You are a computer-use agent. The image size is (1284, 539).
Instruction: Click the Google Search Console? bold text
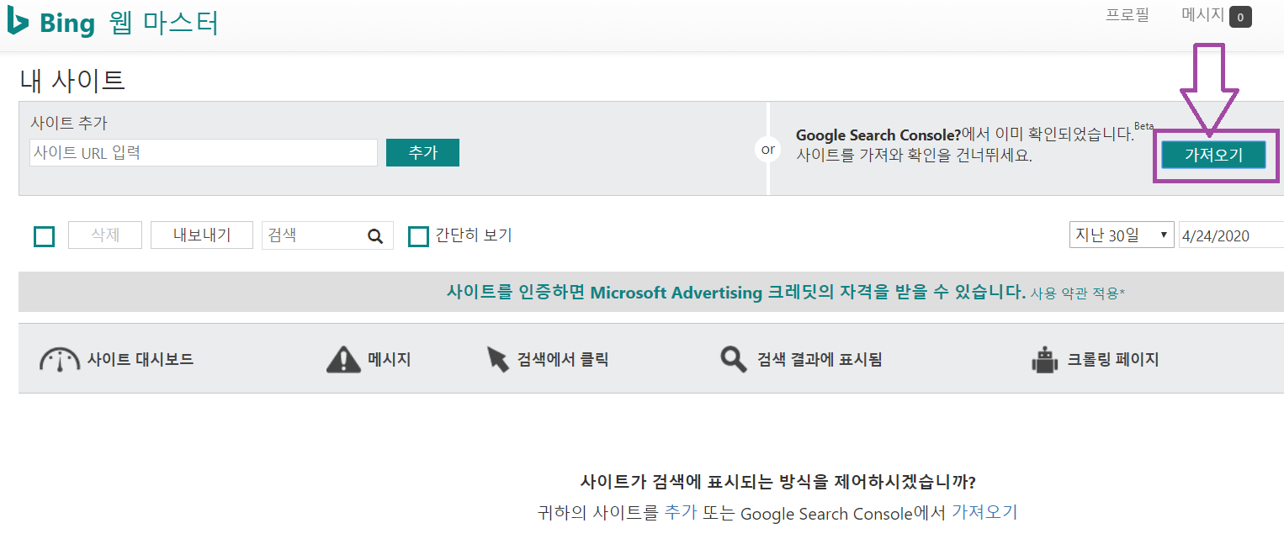878,135
